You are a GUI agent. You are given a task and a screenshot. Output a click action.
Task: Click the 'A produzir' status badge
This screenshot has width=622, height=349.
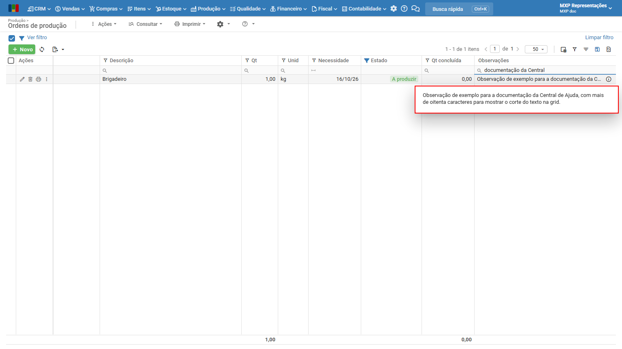click(x=404, y=79)
